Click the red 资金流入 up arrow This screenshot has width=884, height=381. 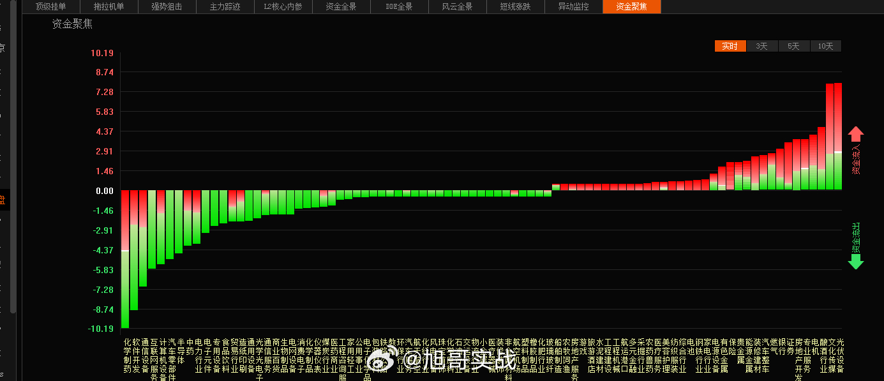point(855,136)
